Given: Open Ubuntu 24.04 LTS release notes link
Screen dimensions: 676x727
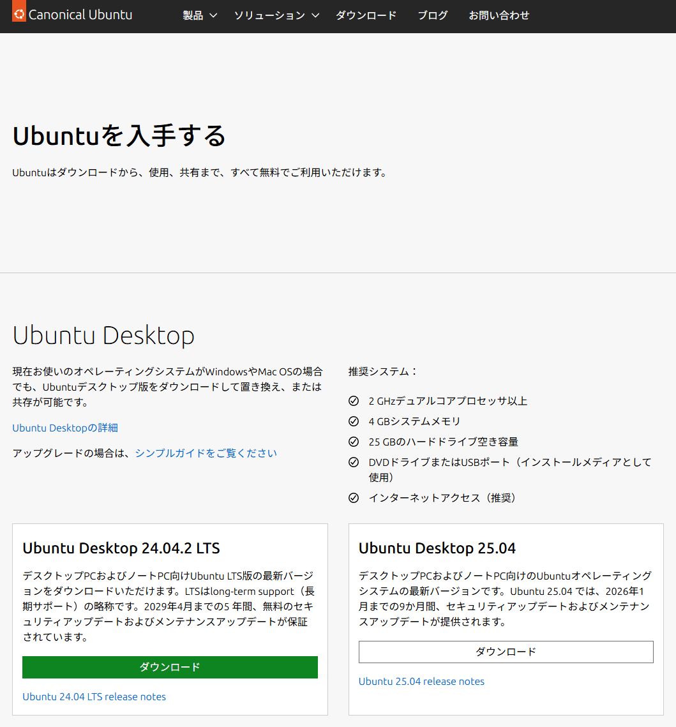Looking at the screenshot, I should click(x=94, y=696).
